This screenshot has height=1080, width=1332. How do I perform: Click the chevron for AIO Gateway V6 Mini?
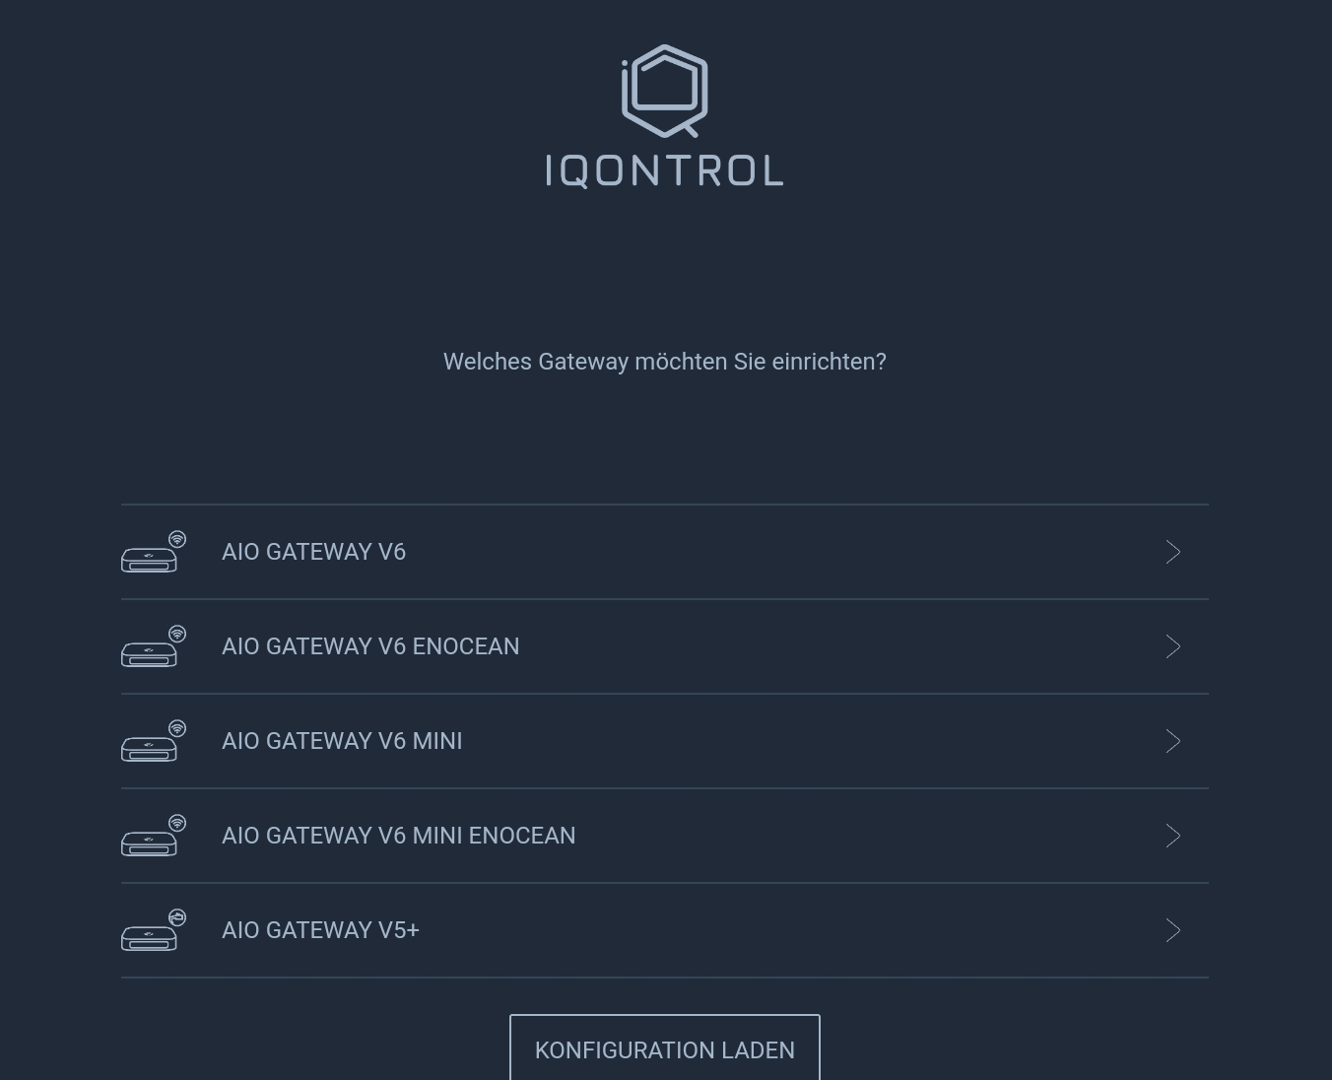1172,741
